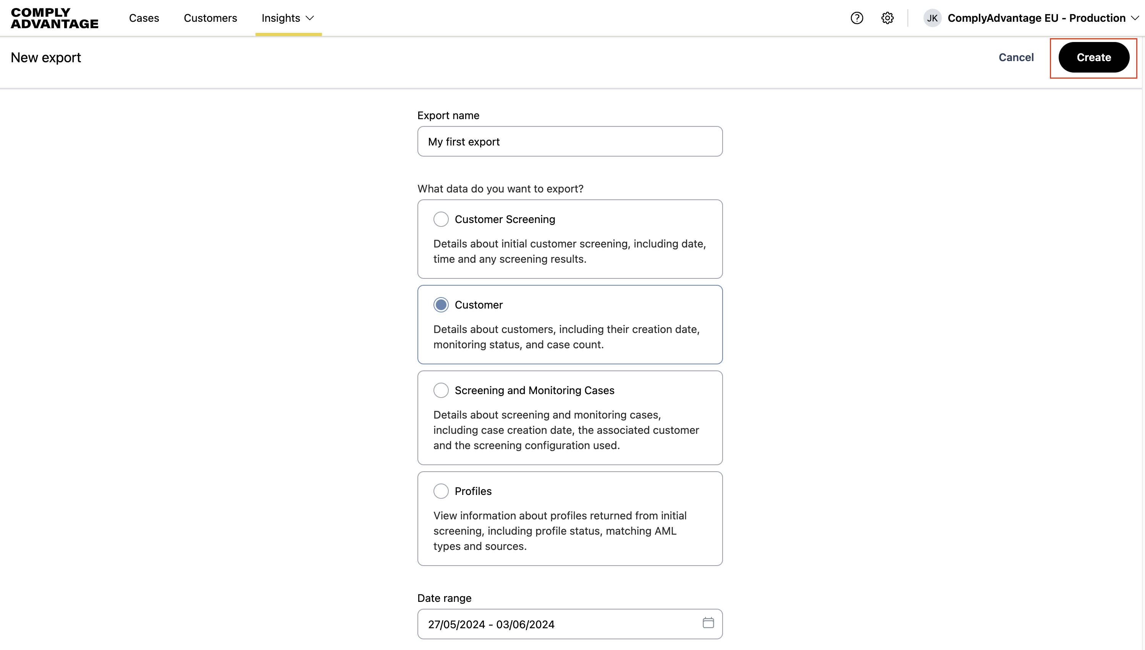Click the ComplyAdvantage logo
This screenshot has height=650, width=1145.
(x=55, y=18)
